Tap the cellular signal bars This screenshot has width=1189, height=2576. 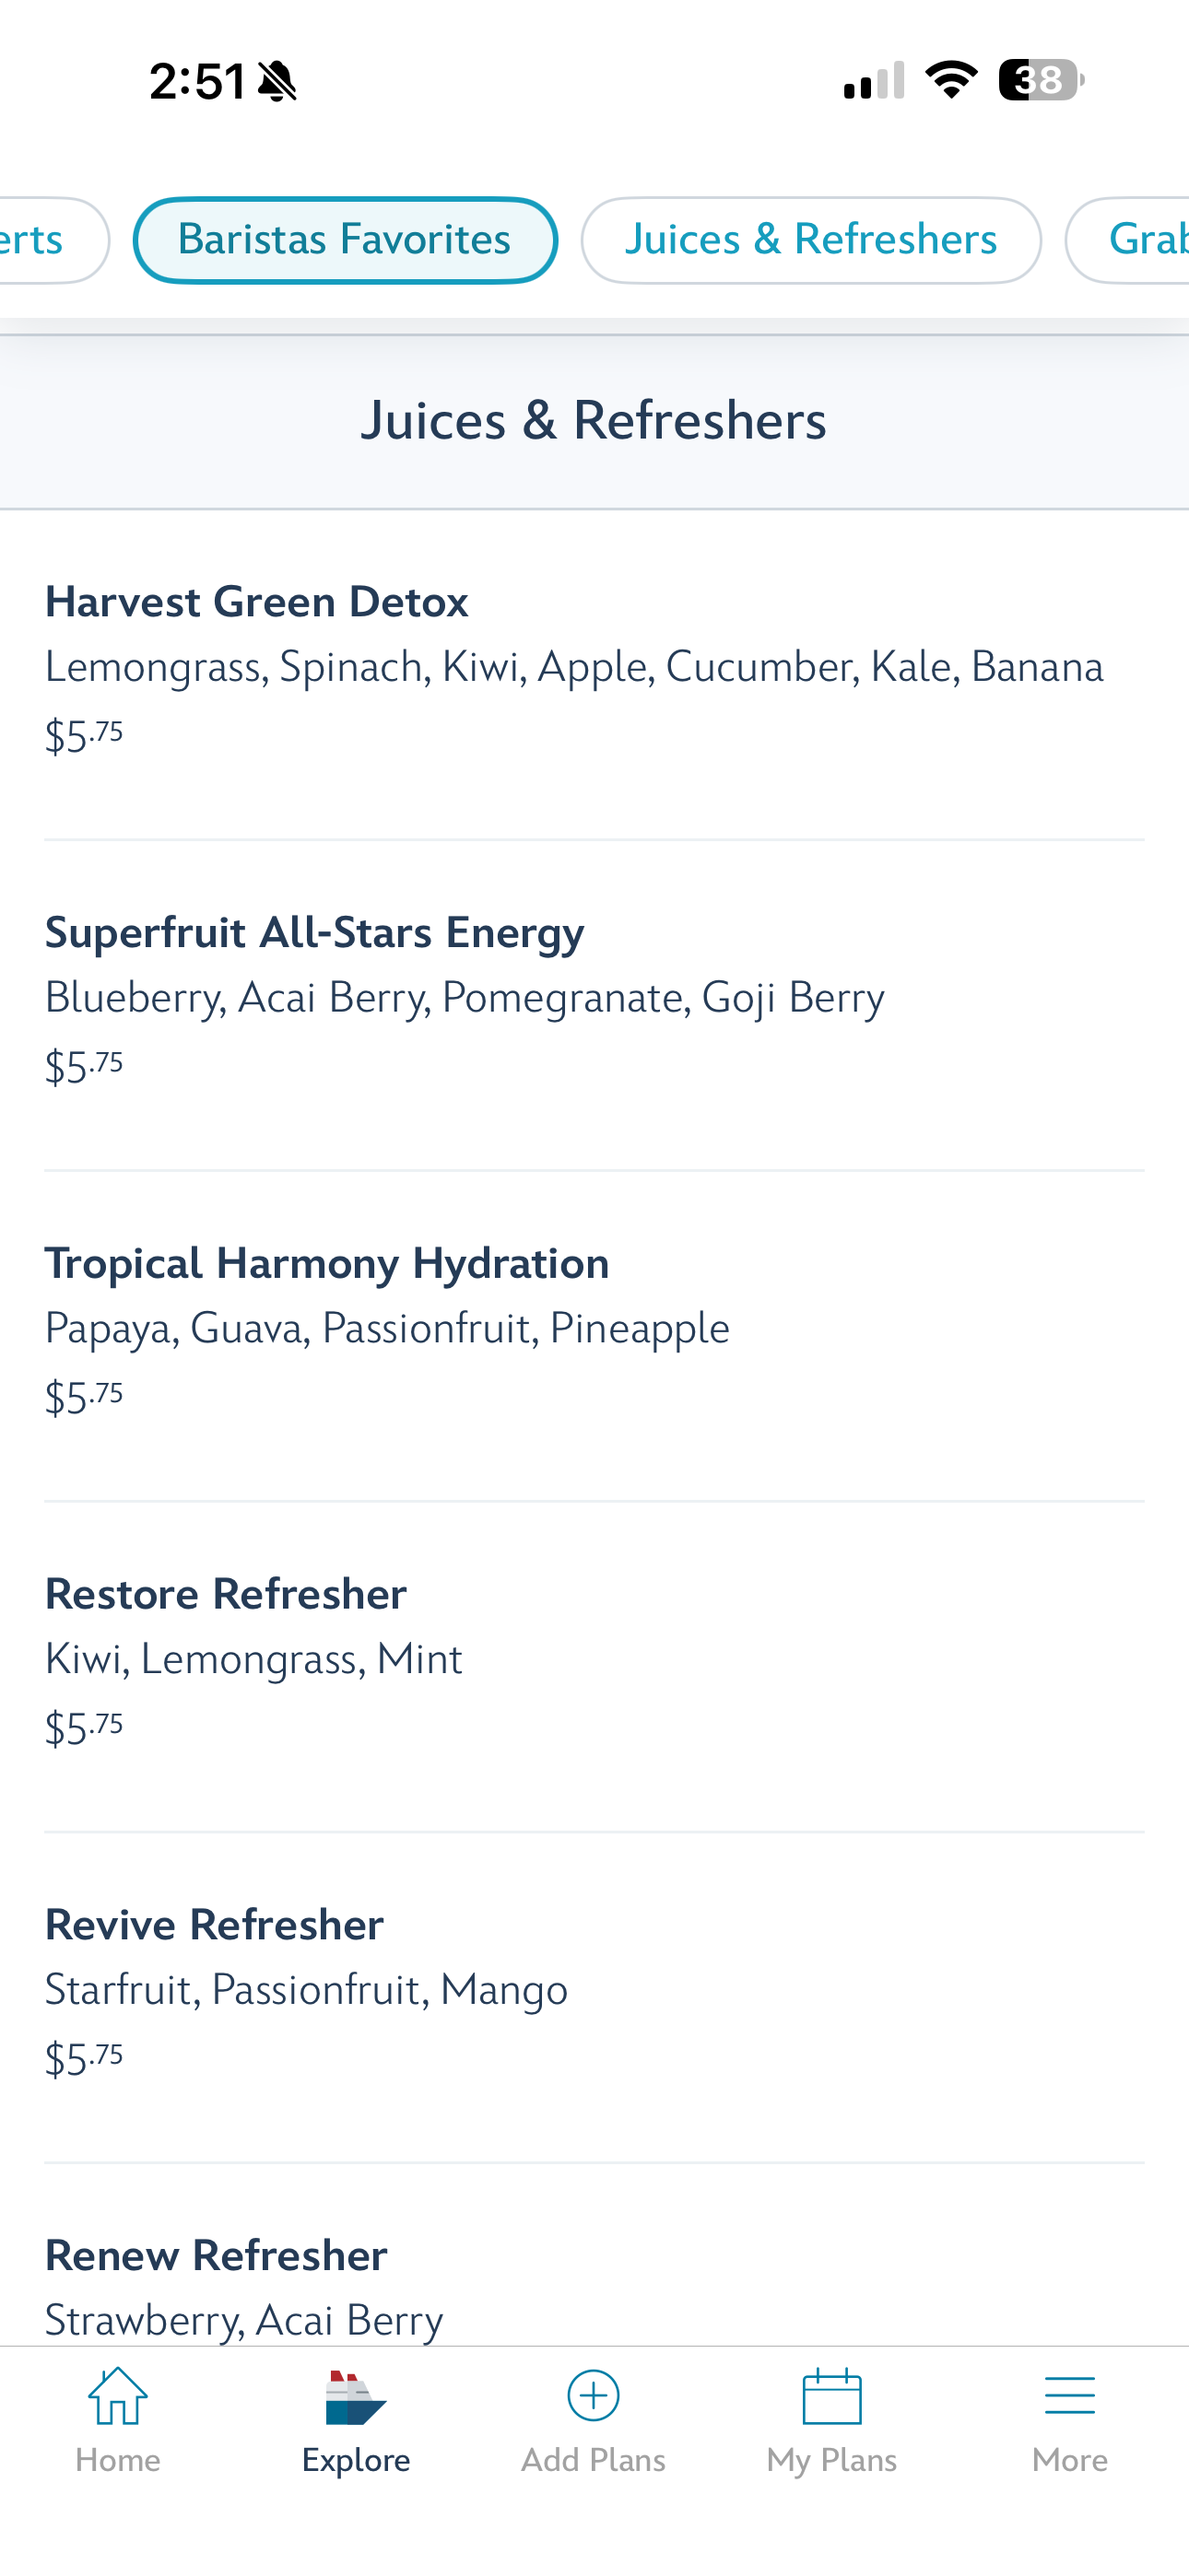874,81
